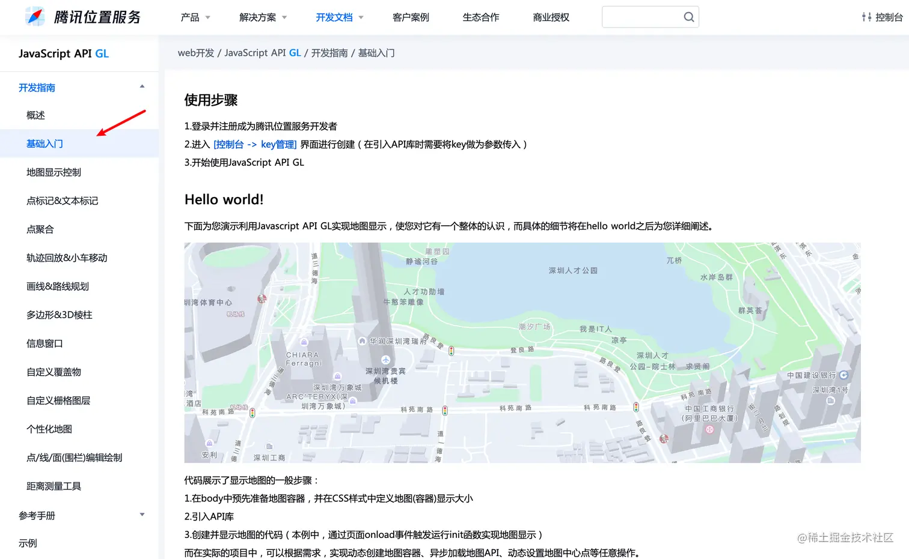Open 自定义栅格图层 sidebar item
This screenshot has height=559, width=909.
(58, 400)
